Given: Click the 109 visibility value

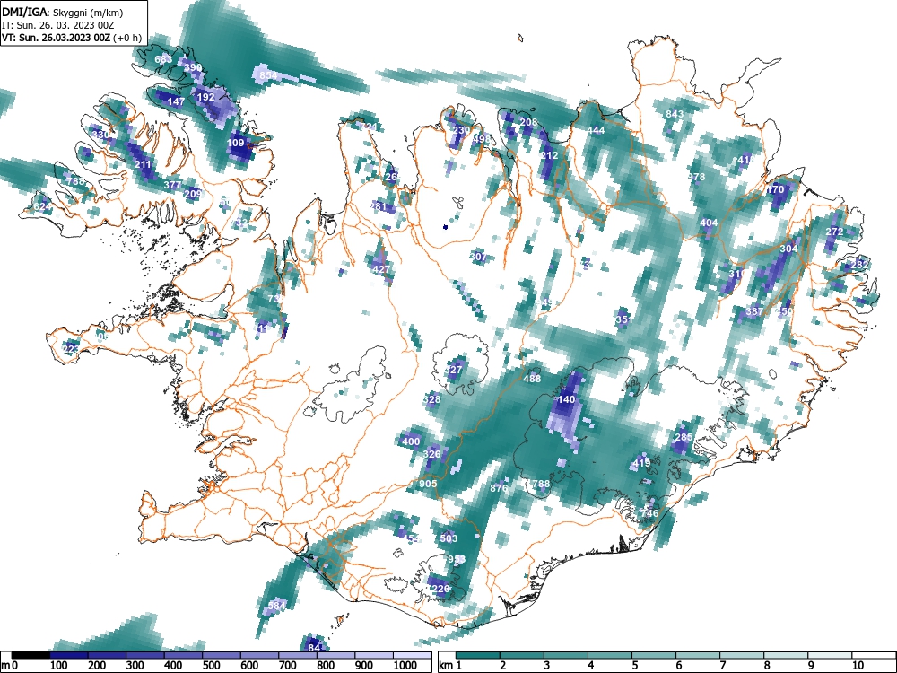Looking at the screenshot, I should [236, 143].
